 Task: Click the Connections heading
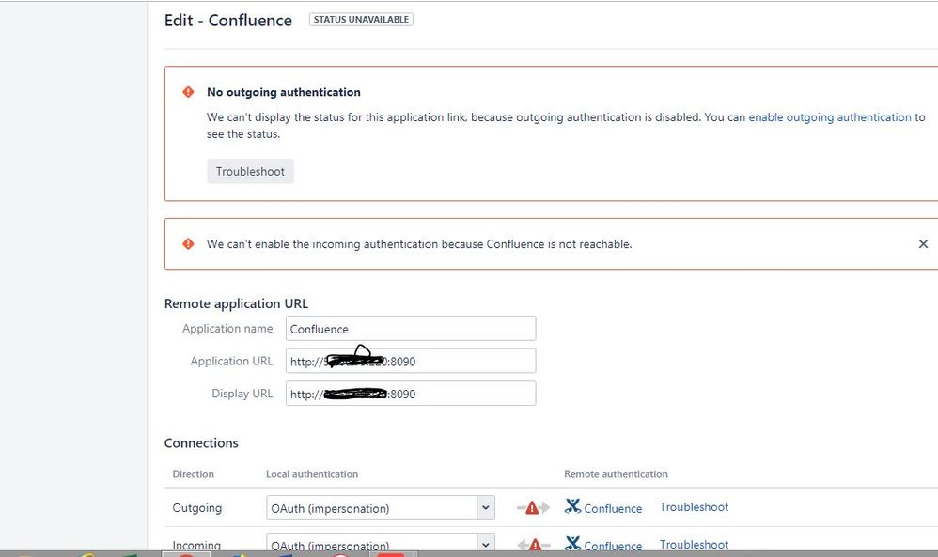tap(201, 442)
